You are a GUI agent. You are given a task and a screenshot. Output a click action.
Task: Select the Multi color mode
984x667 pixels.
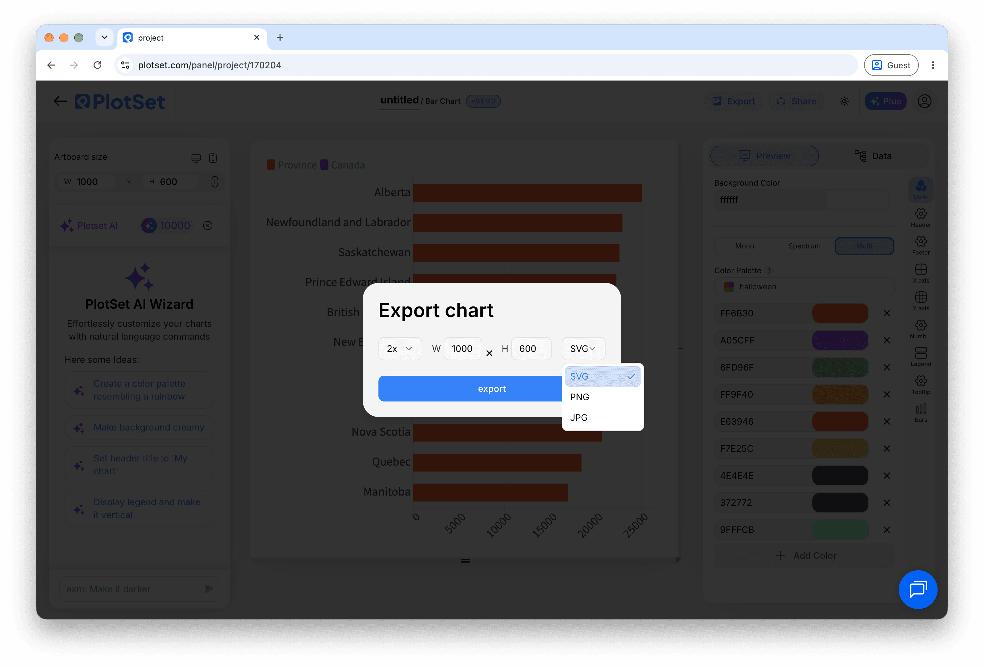pos(864,246)
